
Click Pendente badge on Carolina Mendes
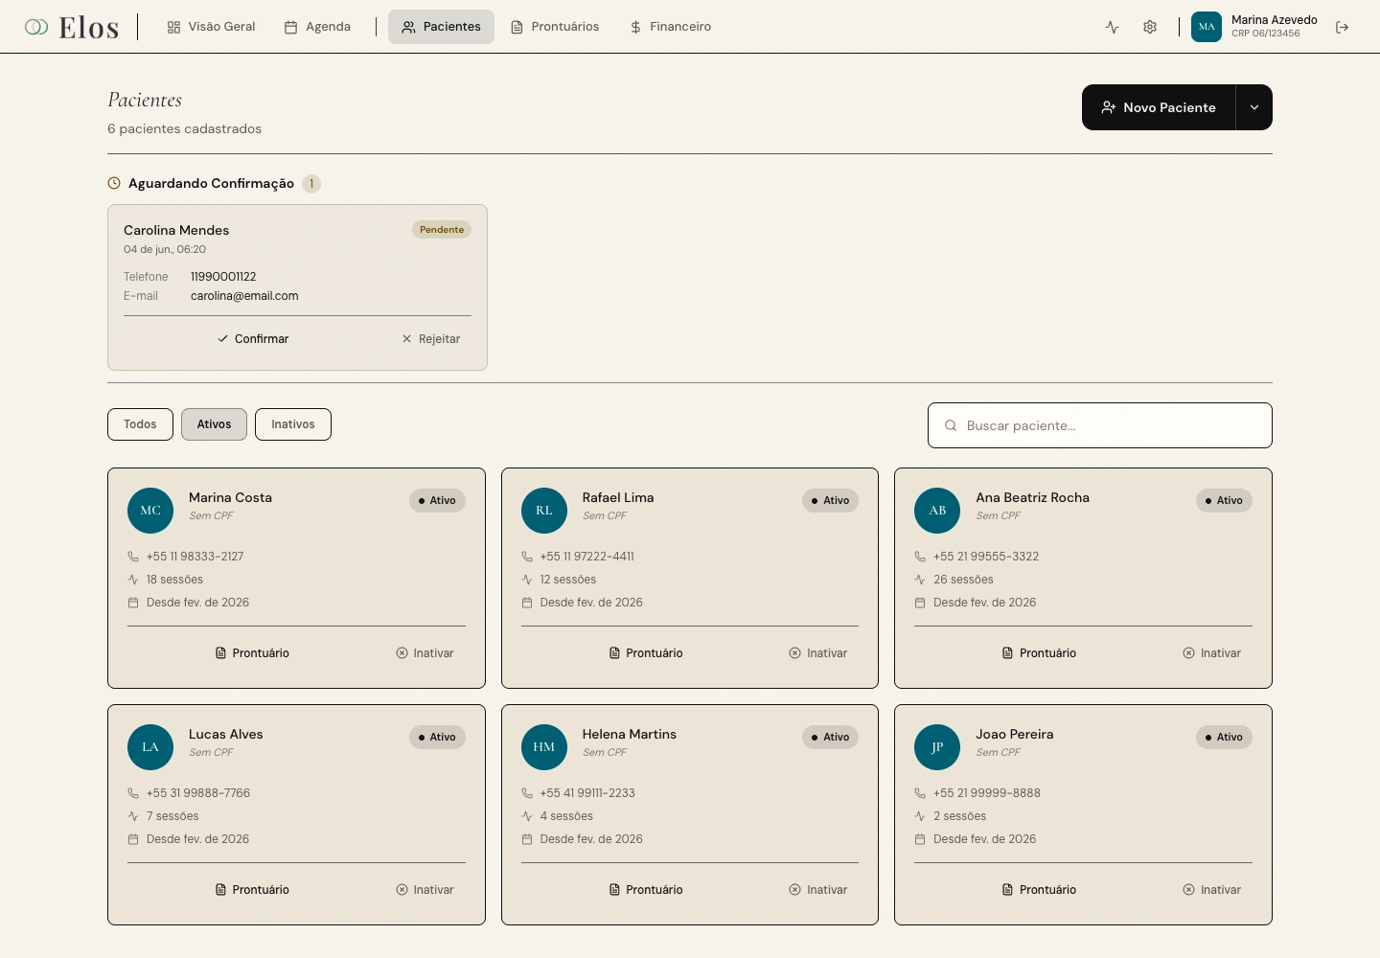pyautogui.click(x=442, y=230)
